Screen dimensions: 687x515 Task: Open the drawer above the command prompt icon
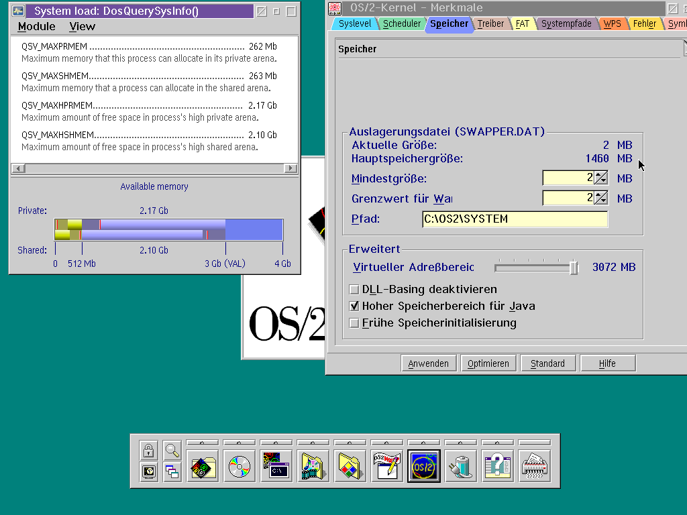(276, 443)
